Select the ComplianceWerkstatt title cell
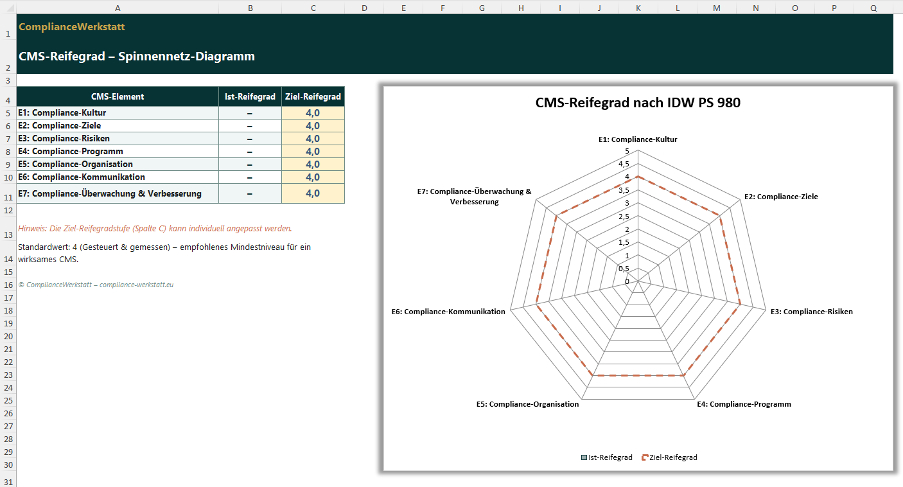Screen dimensions: 903x487 tap(71, 28)
